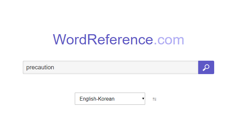Image resolution: width=234 pixels, height=122 pixels.
Task: Open the English-Korean dictionary dropdown
Action: [x=110, y=99]
